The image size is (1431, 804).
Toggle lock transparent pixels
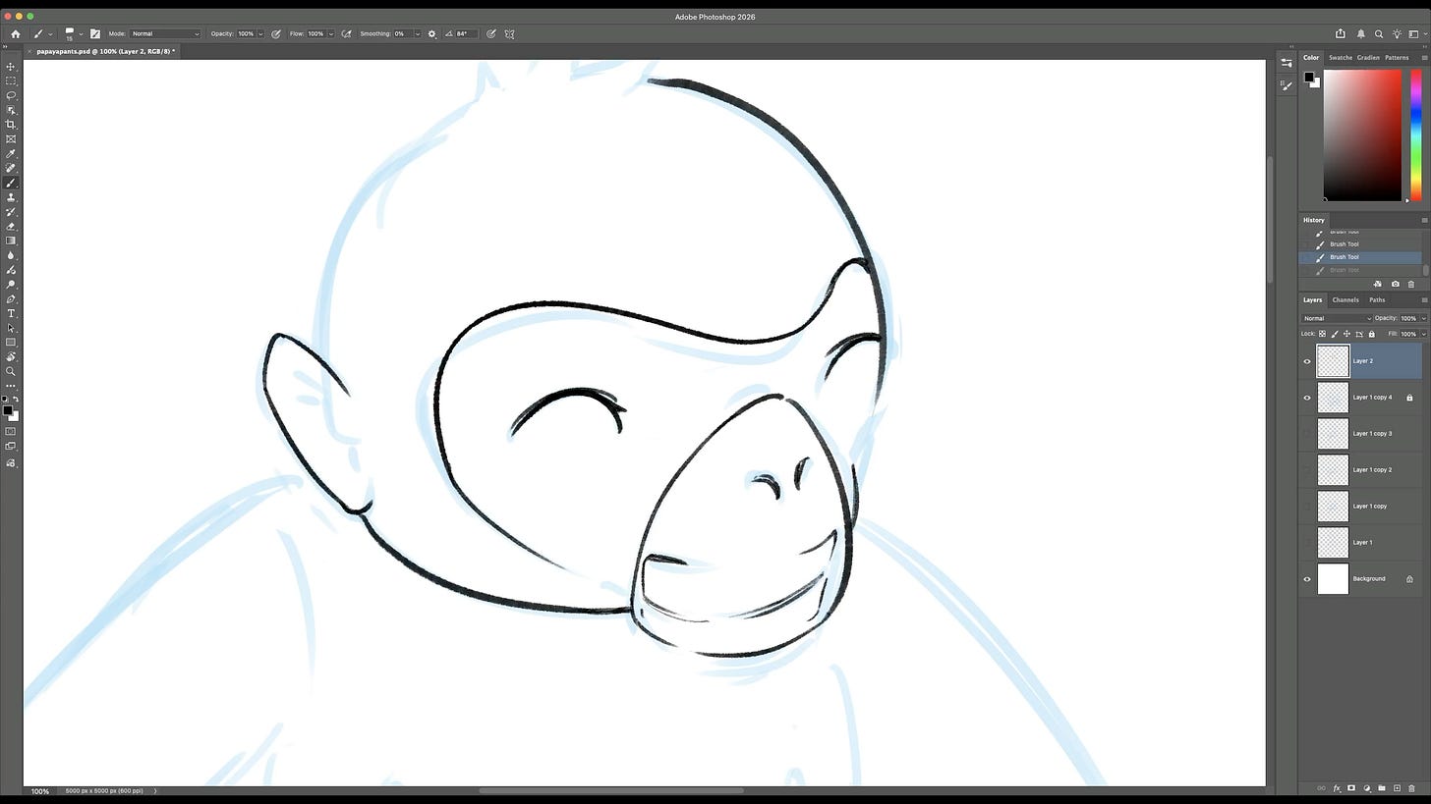click(1322, 334)
